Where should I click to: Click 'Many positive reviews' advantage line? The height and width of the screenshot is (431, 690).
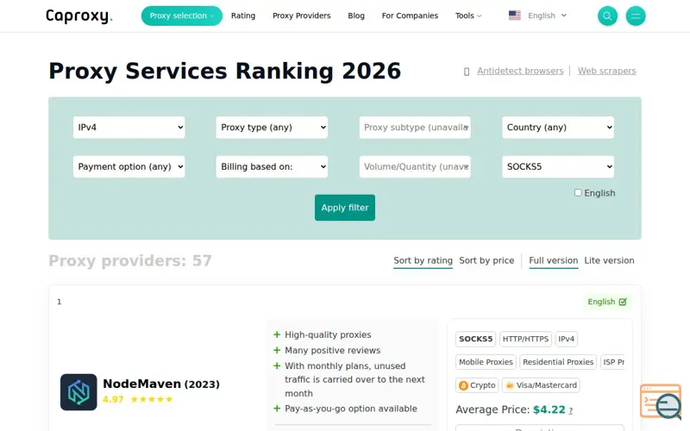[332, 351]
